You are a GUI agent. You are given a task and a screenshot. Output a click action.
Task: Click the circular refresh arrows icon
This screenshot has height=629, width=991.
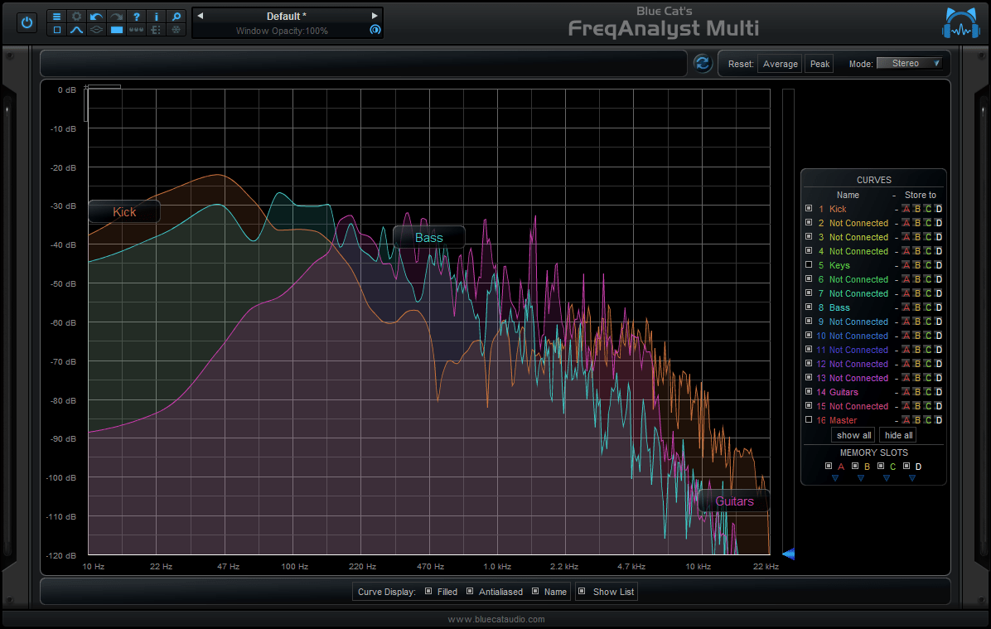pyautogui.click(x=703, y=63)
